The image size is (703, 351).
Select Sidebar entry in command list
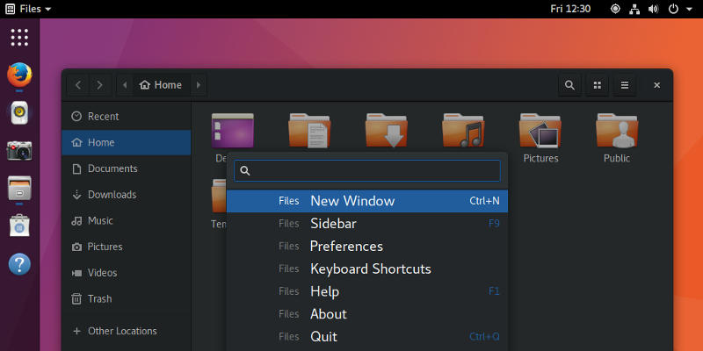coord(367,224)
